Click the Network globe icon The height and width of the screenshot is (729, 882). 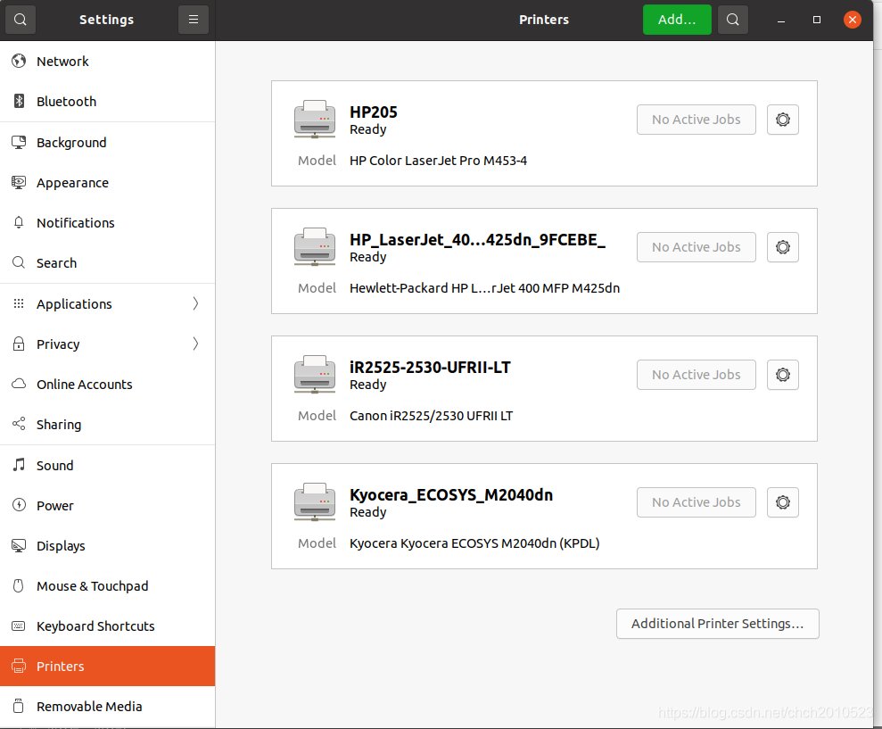point(19,61)
